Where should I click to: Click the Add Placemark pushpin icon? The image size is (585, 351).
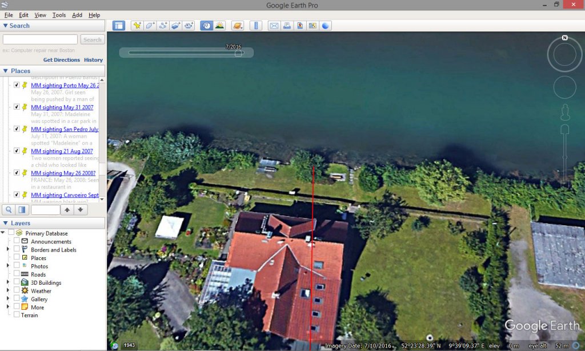(137, 26)
